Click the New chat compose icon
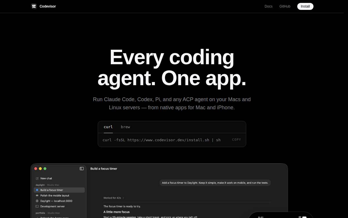Image resolution: width=348 pixels, height=218 pixels. (x=37, y=178)
